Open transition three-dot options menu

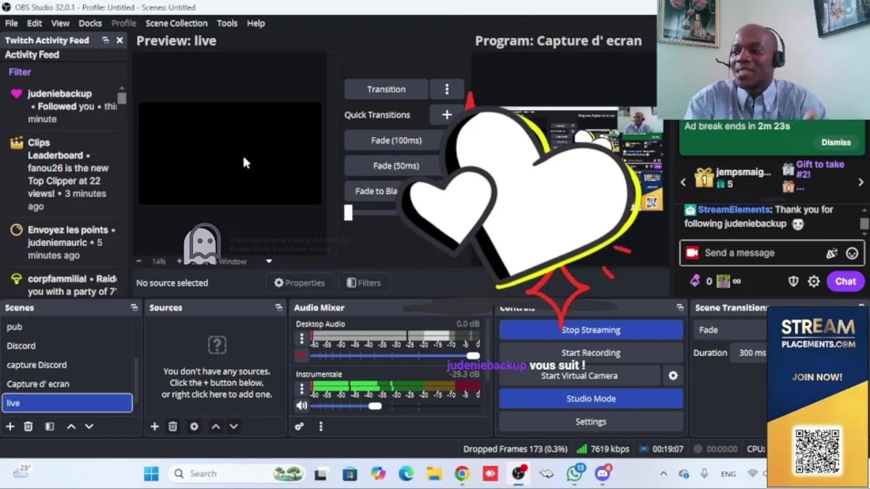tap(447, 90)
